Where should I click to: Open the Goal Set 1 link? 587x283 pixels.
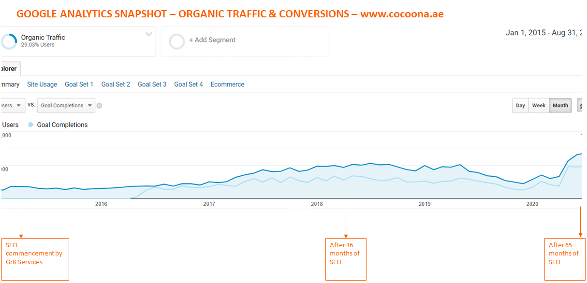tap(79, 85)
